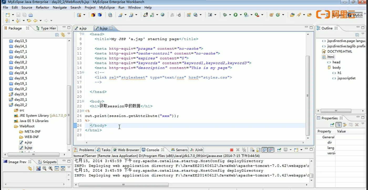Screen dimensions: 368x190
Task: Open dropdown arrow next to Run button
Action: pos(241,15)
